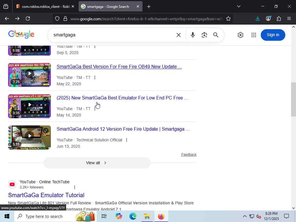Send Feedback on video results
This screenshot has width=296, height=222.
coord(189,155)
